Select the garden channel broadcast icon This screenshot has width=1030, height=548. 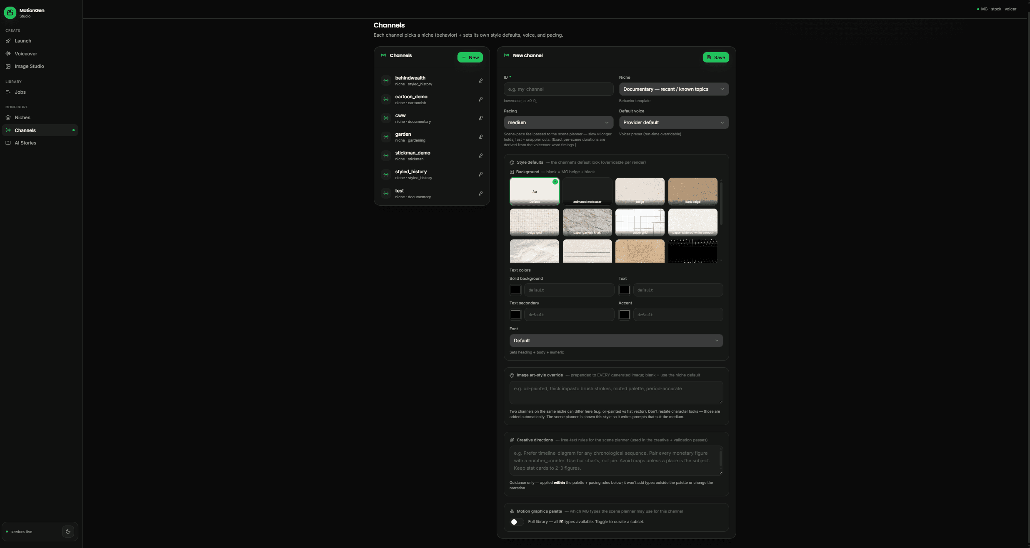tap(386, 137)
